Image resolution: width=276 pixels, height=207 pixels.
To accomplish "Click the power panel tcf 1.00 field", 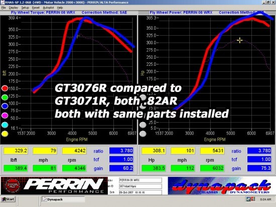I will click(259, 159).
